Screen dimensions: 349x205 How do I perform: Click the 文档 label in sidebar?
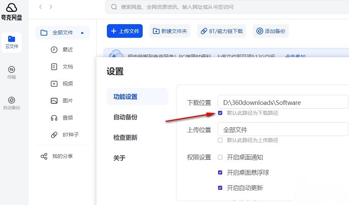(68, 67)
